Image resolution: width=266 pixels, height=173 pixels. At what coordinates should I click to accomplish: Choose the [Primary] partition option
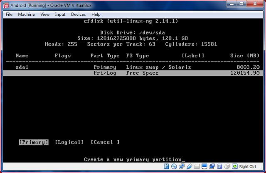click(x=34, y=142)
